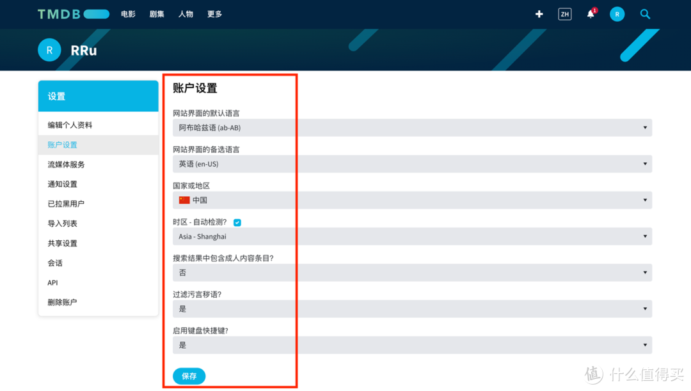Open notifications via the bell icon
This screenshot has width=691, height=391.
point(590,13)
